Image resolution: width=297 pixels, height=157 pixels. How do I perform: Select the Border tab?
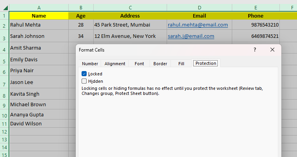coord(160,64)
